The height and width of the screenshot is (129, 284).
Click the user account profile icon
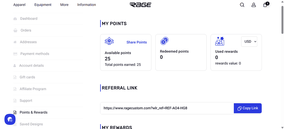point(254,5)
